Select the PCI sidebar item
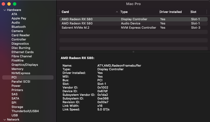The width and height of the screenshot is (210, 122). pos(14,77)
